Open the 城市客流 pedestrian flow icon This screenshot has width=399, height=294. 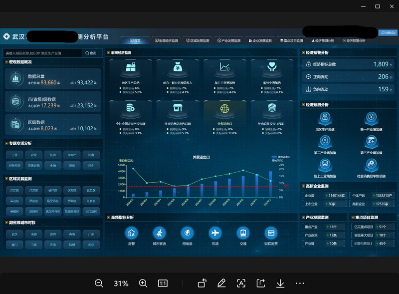pos(159,233)
